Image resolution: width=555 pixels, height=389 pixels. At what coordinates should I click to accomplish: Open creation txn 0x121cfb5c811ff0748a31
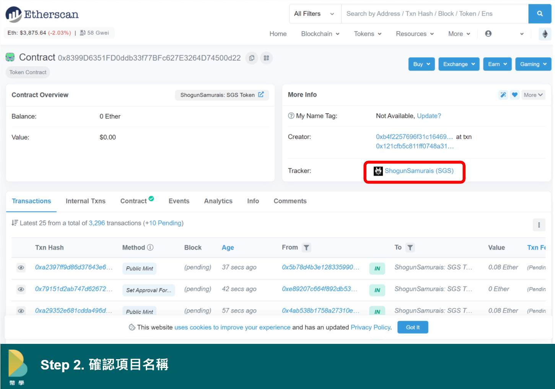pyautogui.click(x=415, y=146)
